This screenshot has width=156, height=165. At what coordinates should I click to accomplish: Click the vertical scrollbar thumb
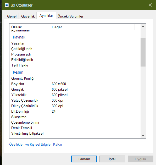(x=143, y=52)
